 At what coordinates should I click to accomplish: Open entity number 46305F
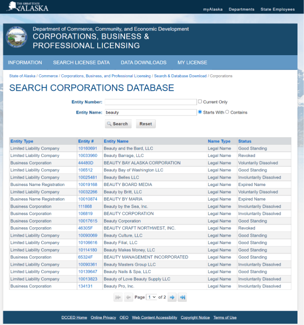(86, 228)
